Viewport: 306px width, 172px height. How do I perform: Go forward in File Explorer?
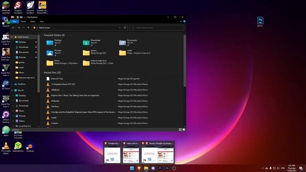[x=19, y=28]
